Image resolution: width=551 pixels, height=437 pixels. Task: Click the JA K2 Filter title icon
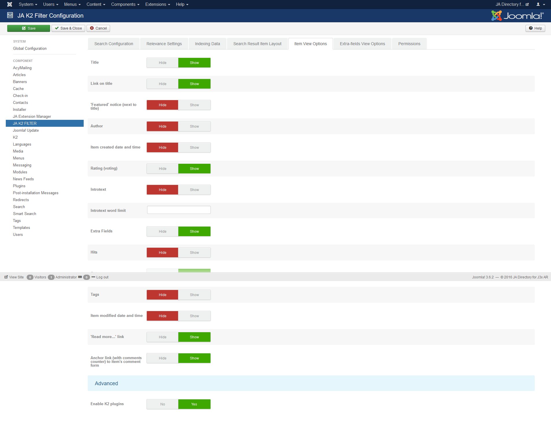click(x=10, y=16)
